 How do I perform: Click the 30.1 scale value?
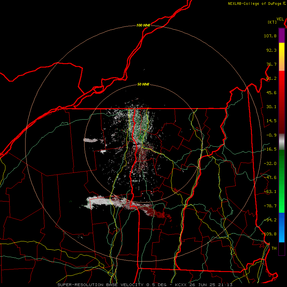[x=271, y=107]
